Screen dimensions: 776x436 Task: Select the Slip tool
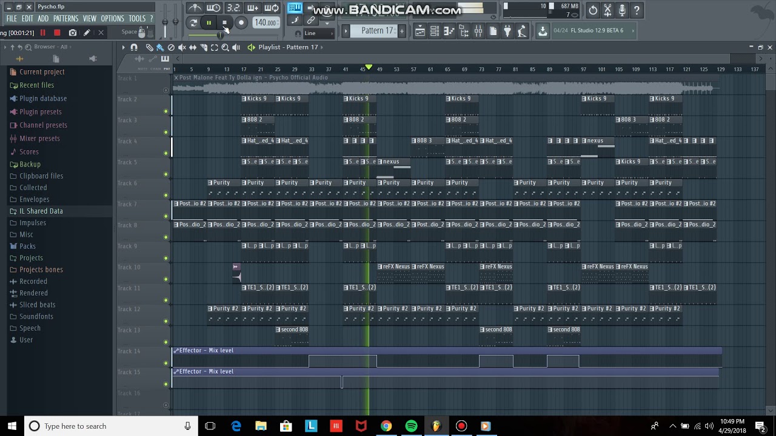point(193,47)
